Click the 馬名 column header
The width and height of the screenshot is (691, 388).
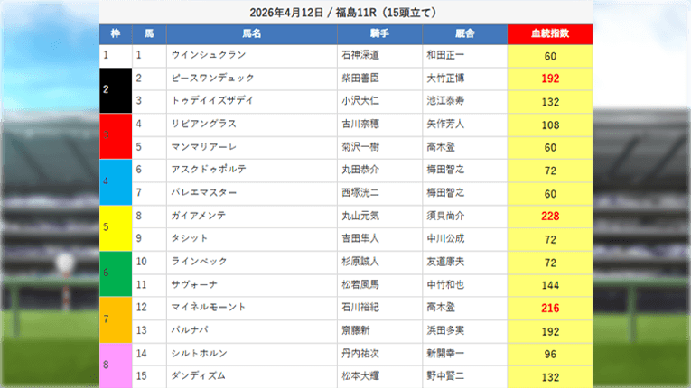pos(252,34)
